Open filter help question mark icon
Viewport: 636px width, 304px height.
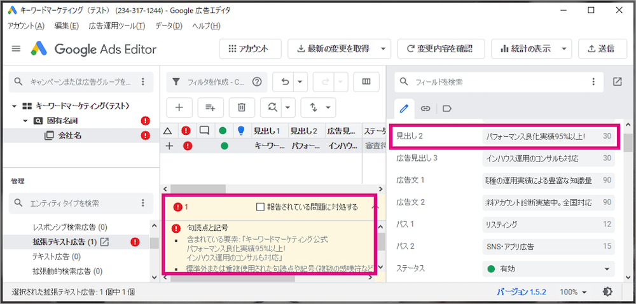point(257,82)
